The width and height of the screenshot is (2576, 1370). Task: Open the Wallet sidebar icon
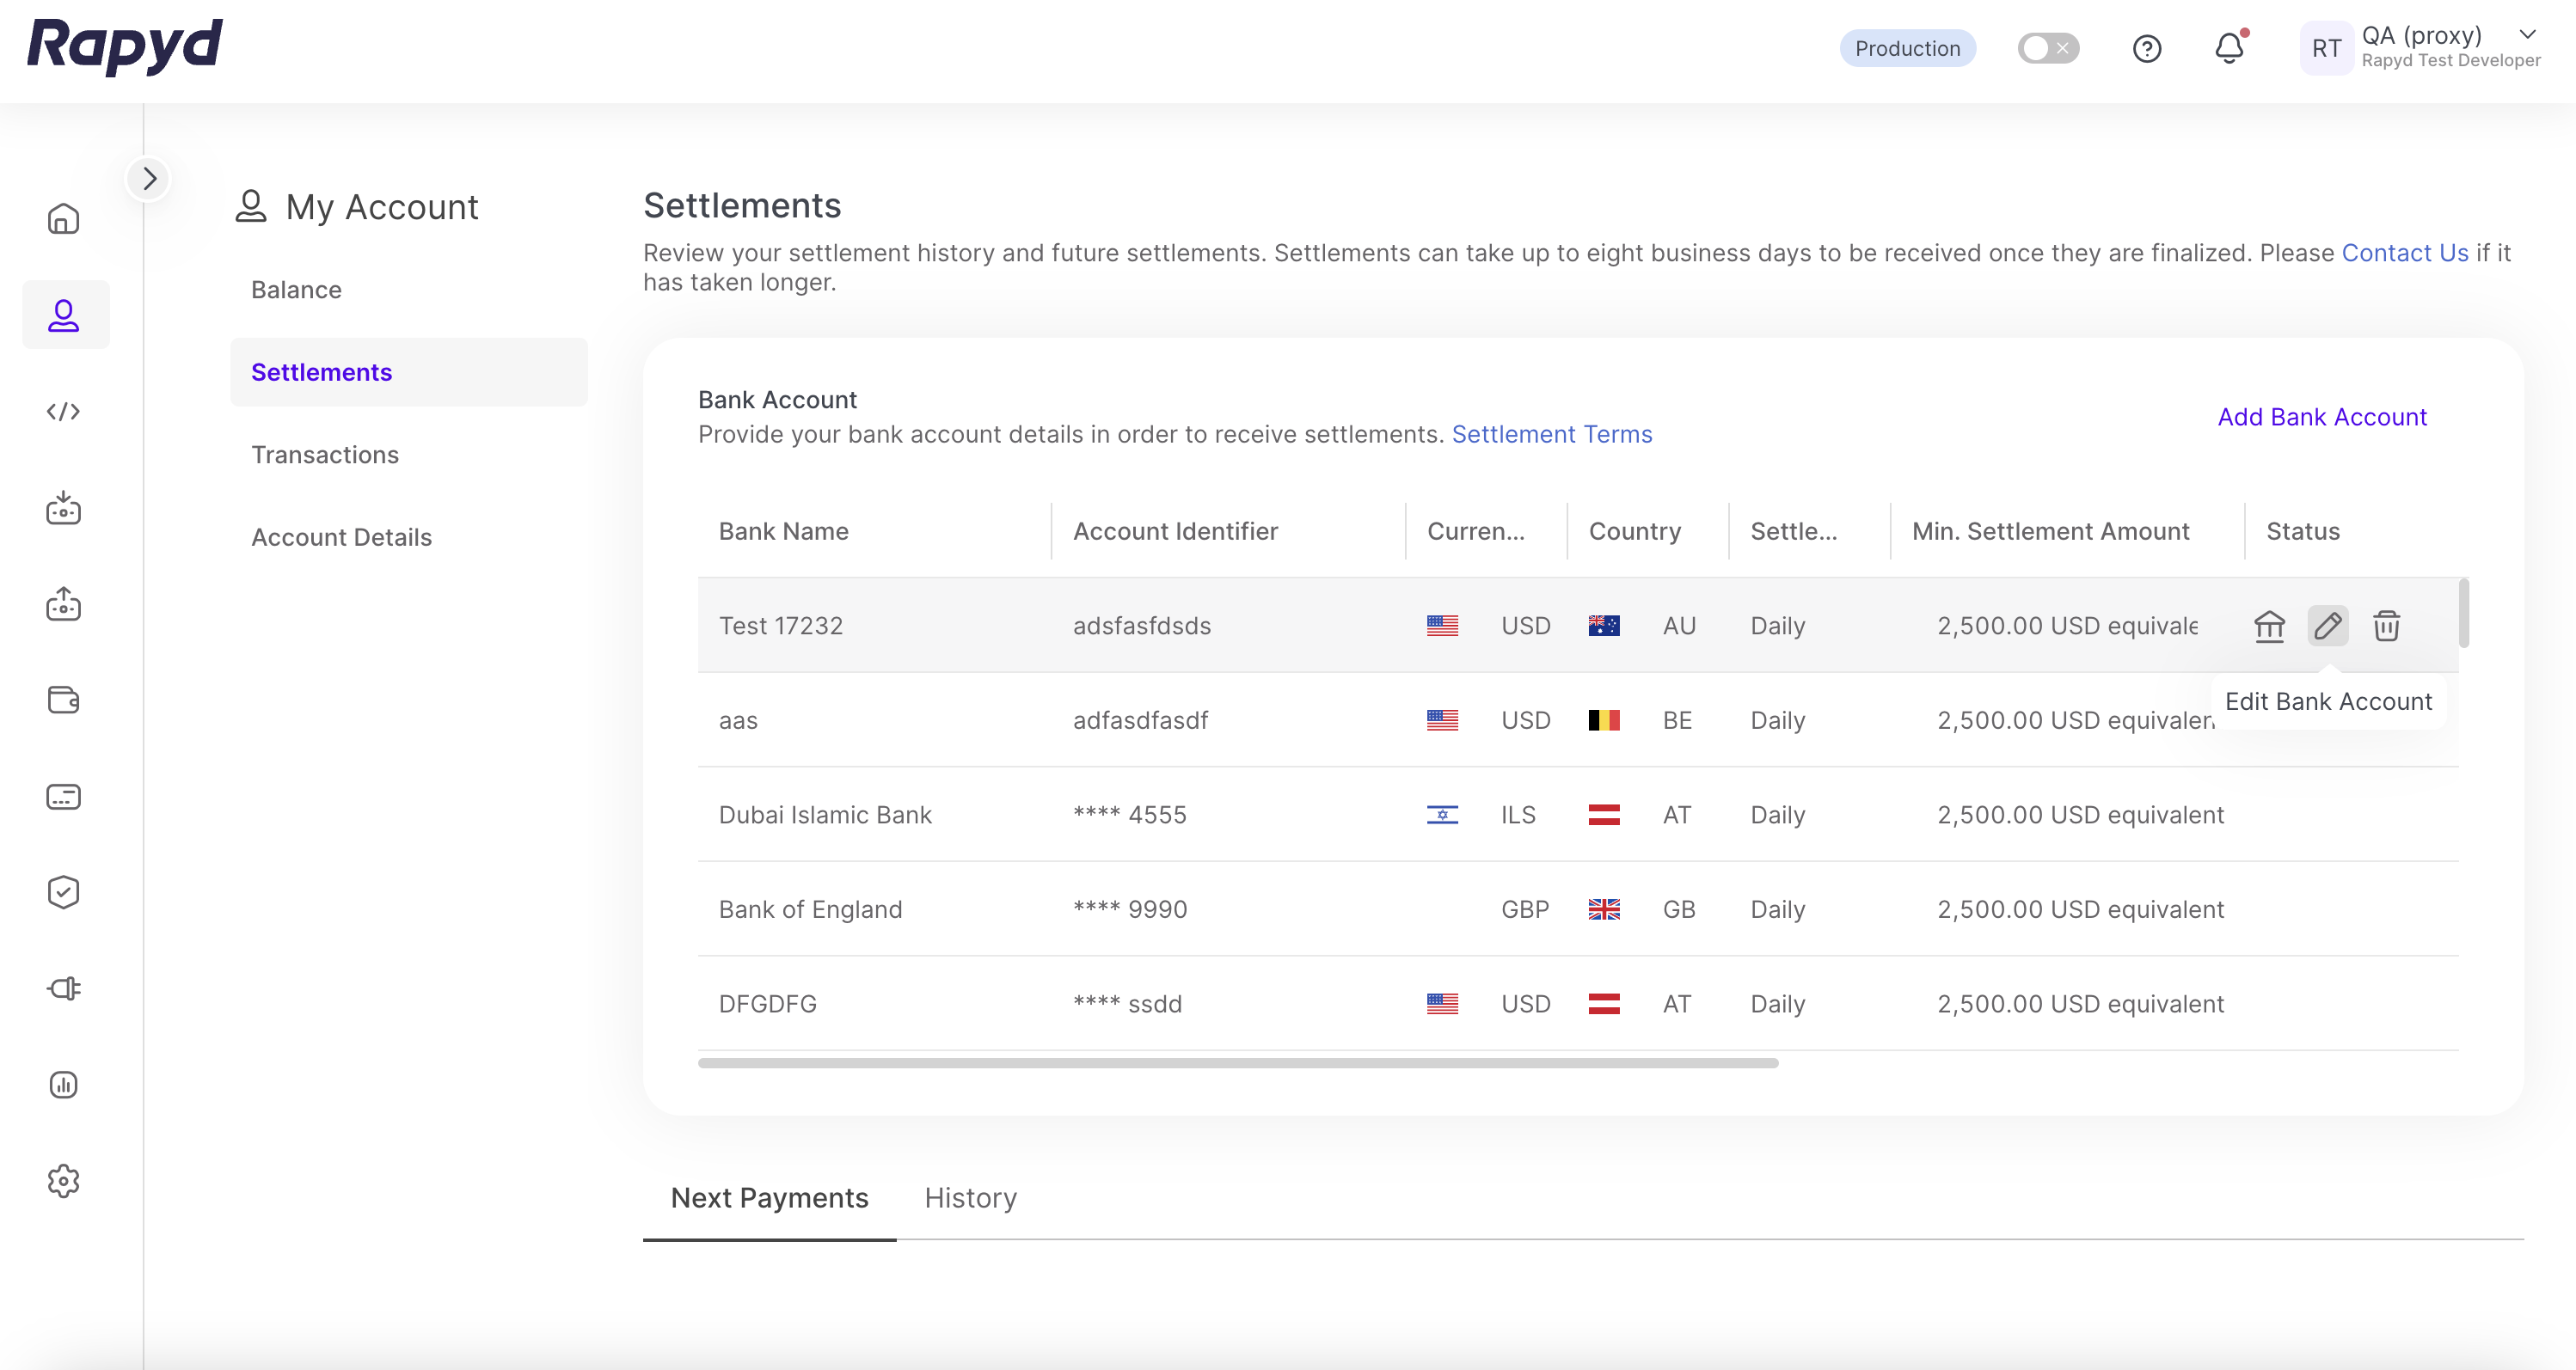63,700
